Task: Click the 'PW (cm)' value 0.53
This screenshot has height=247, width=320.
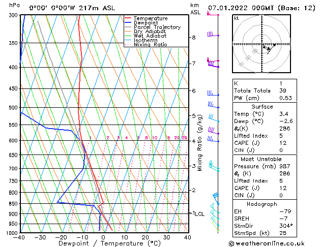Action: click(286, 98)
